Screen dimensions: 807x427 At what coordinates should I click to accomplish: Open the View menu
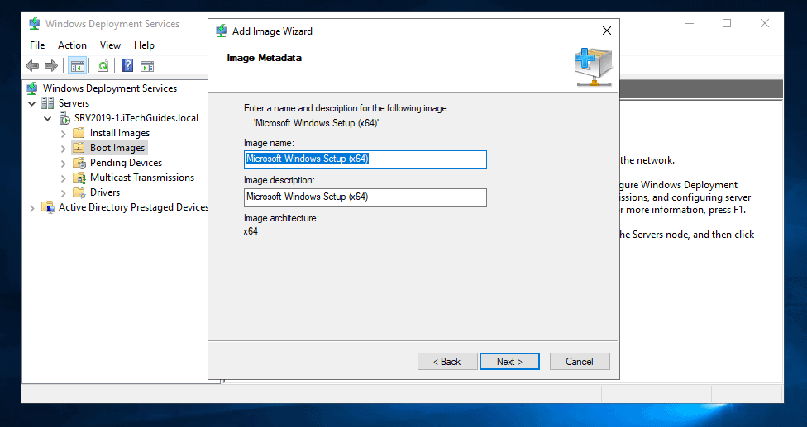[110, 45]
